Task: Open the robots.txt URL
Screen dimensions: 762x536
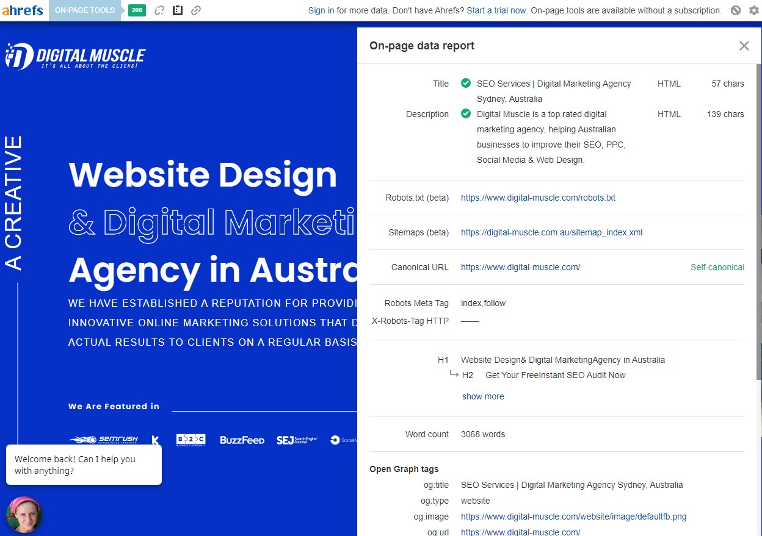Action: [538, 198]
